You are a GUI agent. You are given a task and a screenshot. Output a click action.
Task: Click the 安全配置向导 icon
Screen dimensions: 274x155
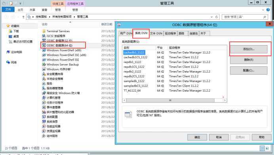44,74
